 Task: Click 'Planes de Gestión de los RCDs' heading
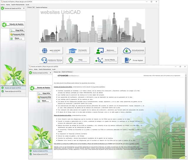click(x=63, y=115)
